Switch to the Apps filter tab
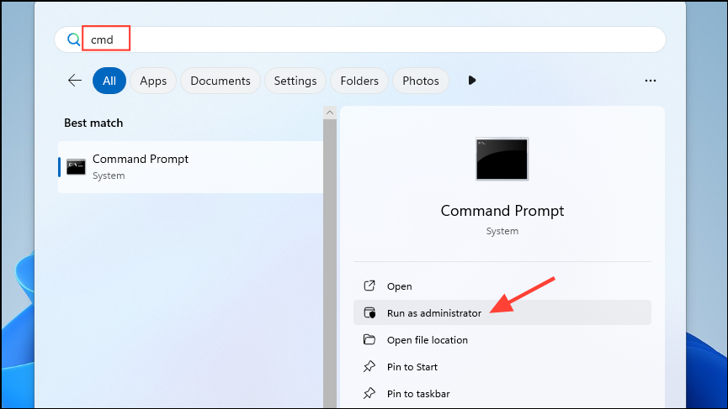The image size is (728, 409). 153,81
